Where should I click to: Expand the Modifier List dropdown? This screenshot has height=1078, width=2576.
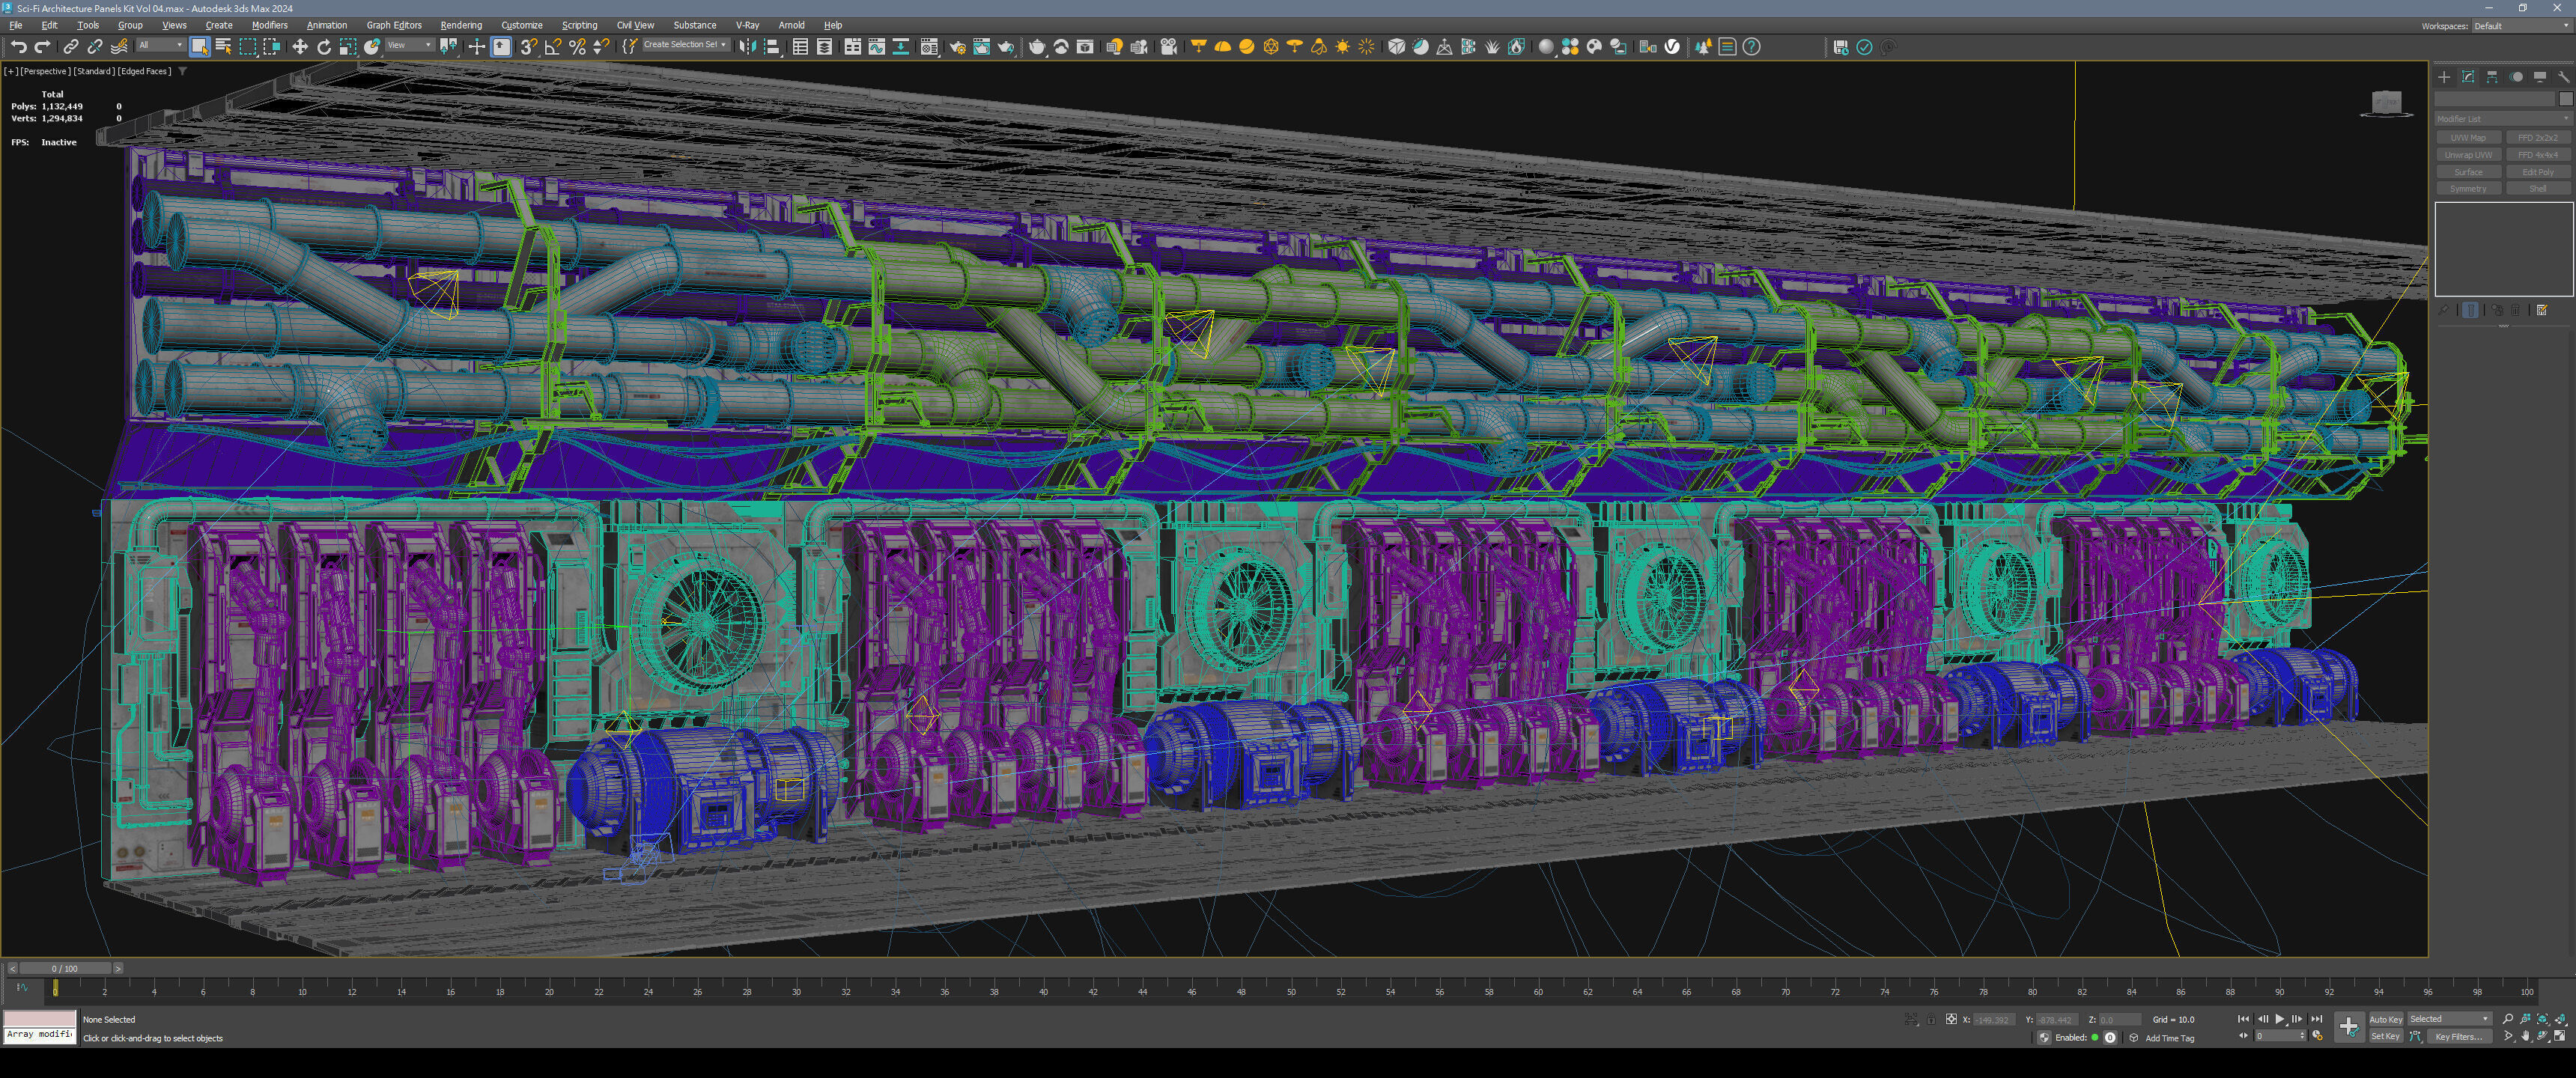click(x=2503, y=119)
